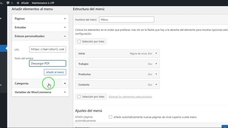Expand the Categorías panel
Viewport: 228px width, 128px height.
[x=40, y=84]
